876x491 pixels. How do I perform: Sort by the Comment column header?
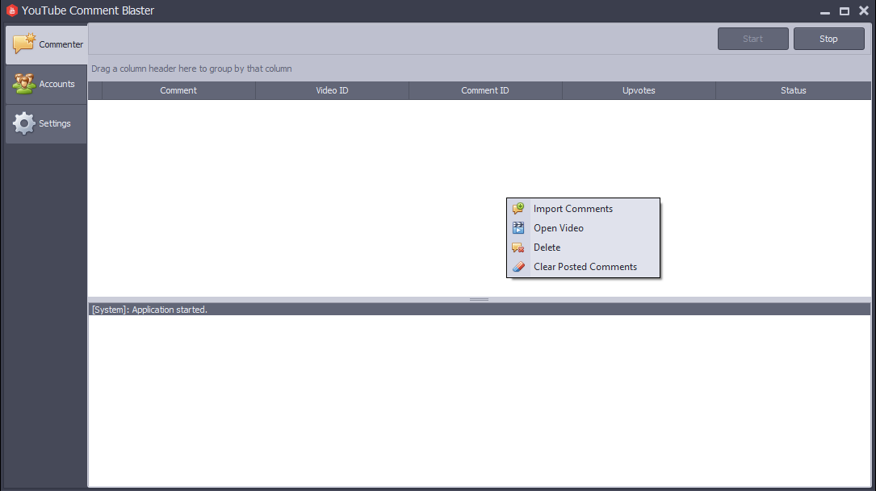click(x=178, y=90)
